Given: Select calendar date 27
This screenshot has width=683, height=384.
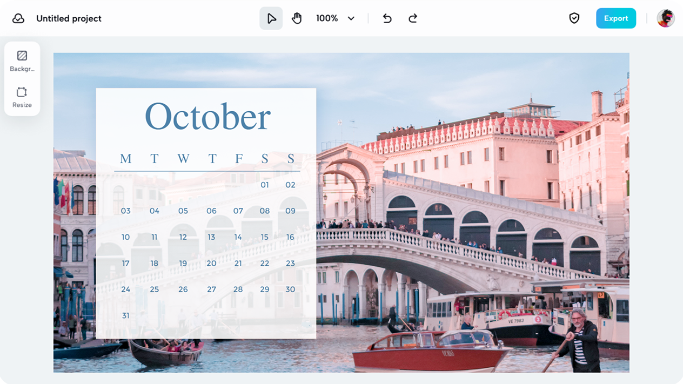Looking at the screenshot, I should click(211, 289).
